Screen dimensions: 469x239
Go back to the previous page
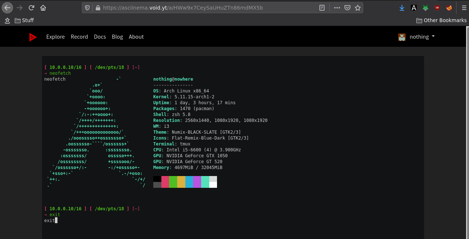pos(7,7)
